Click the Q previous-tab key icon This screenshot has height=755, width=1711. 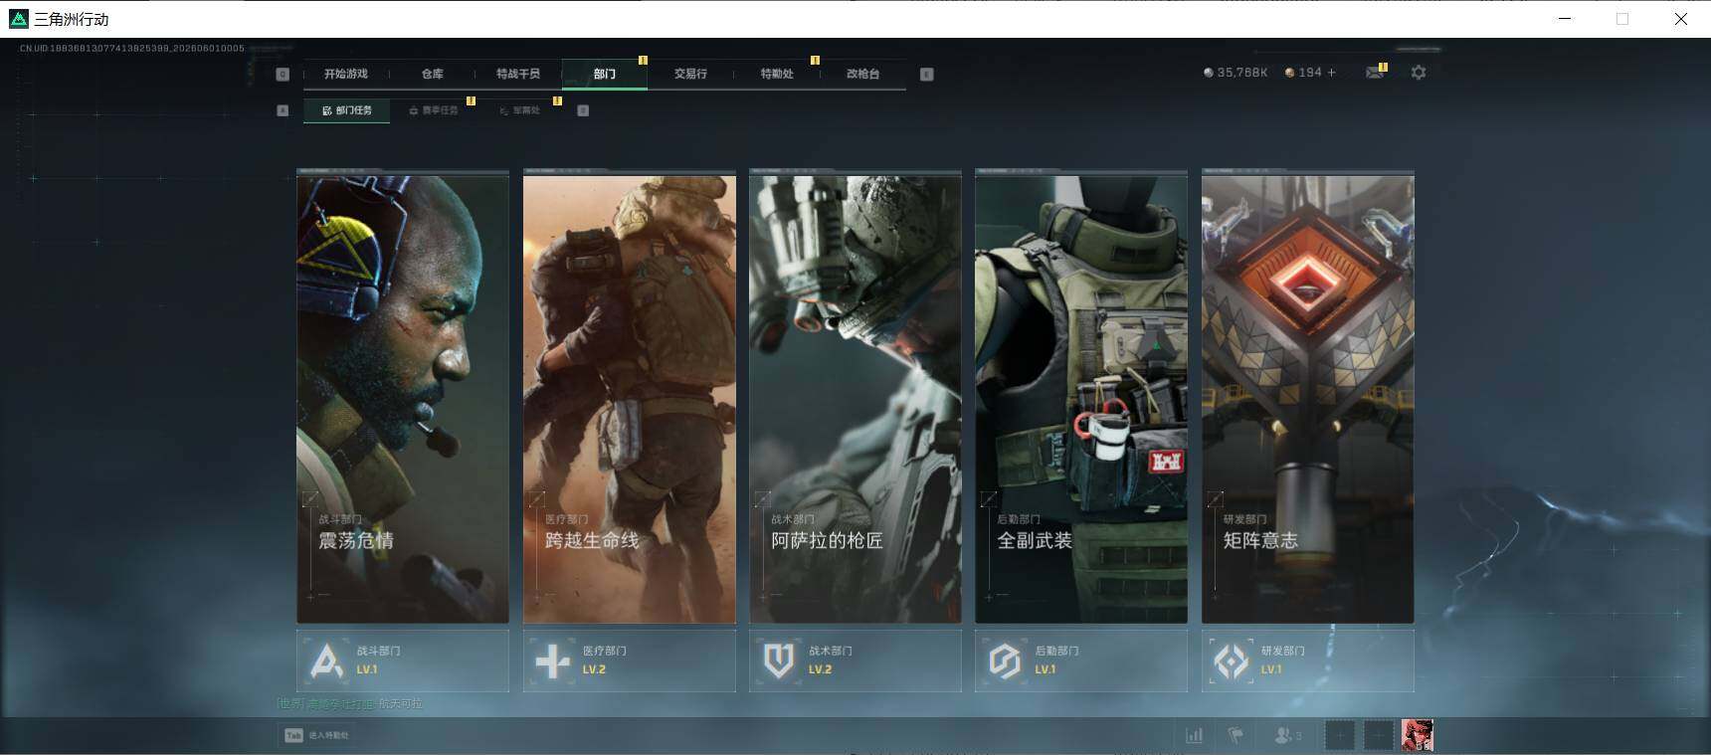point(283,74)
